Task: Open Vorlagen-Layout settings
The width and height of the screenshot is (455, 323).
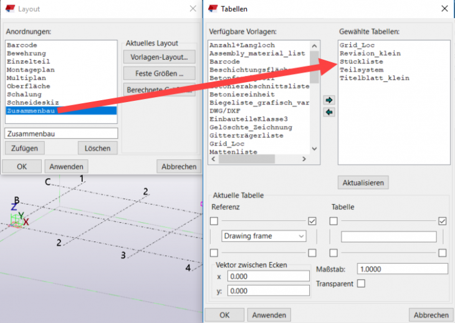Action: [160, 57]
